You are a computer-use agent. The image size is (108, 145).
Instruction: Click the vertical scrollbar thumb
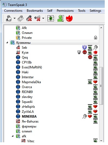pyautogui.click(x=101, y=86)
